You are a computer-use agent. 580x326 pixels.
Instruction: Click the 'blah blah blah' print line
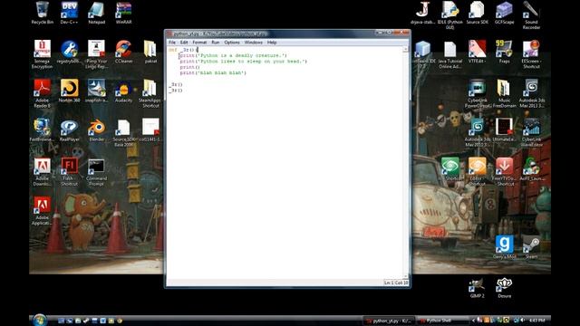click(213, 72)
